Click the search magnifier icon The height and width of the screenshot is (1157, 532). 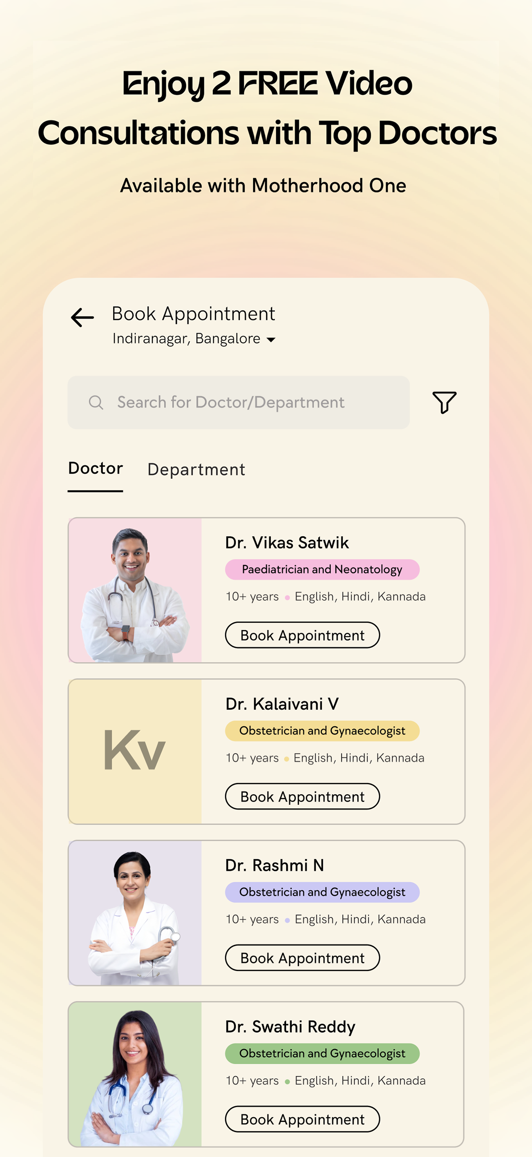(96, 402)
